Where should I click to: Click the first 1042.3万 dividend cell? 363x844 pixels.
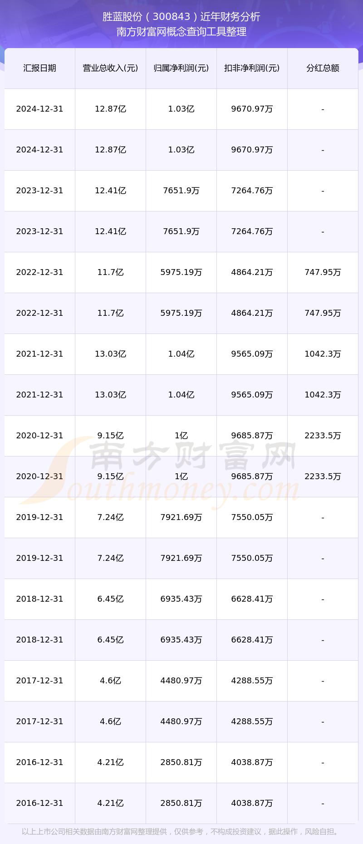pos(323,354)
